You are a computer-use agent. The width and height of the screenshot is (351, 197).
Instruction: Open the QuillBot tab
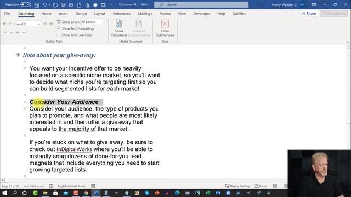tap(239, 14)
